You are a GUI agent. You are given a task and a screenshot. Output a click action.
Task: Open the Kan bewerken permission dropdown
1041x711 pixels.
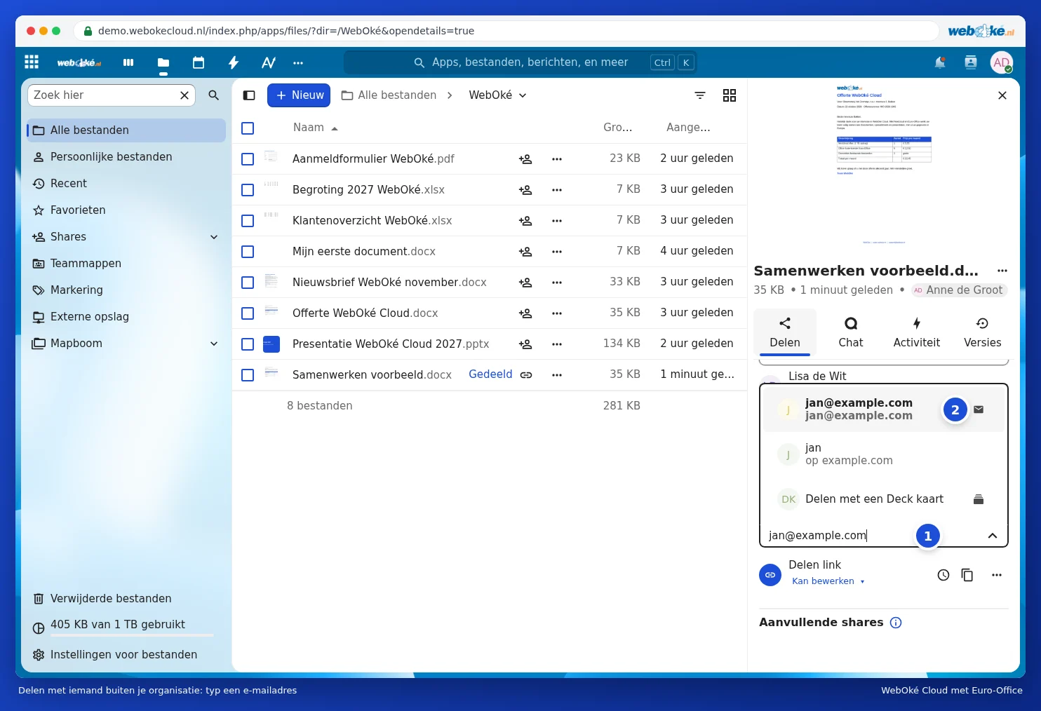[828, 581]
